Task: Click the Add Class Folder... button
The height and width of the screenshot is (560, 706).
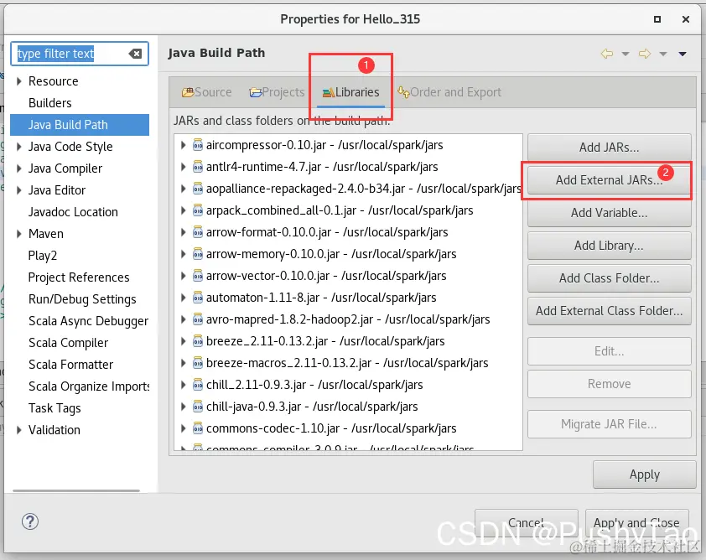Action: [610, 278]
